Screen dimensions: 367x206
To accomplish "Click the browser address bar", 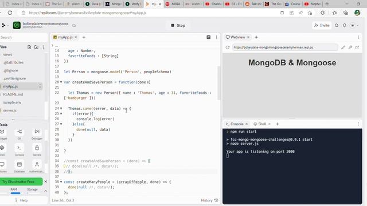I will click(x=150, y=13).
